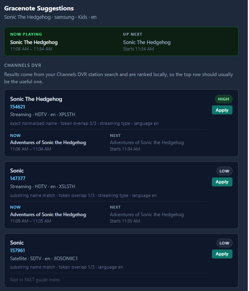Apply the Sonic The Hedgehog 154621 suggestion

point(222,110)
